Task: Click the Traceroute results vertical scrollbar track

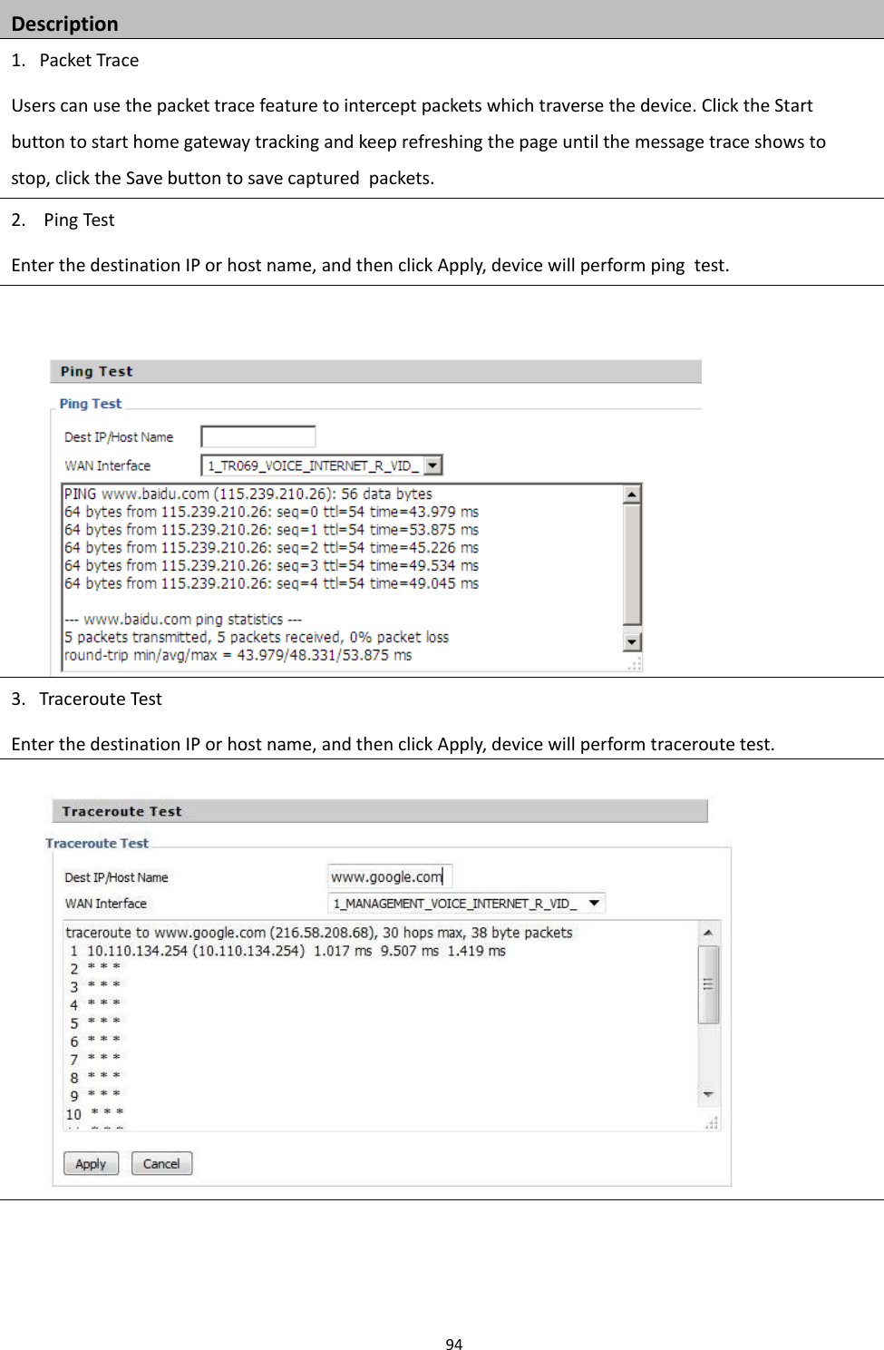Action: (710, 1043)
